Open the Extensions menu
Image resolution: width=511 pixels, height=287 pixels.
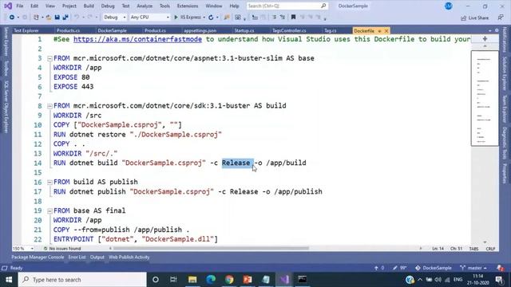coord(188,6)
